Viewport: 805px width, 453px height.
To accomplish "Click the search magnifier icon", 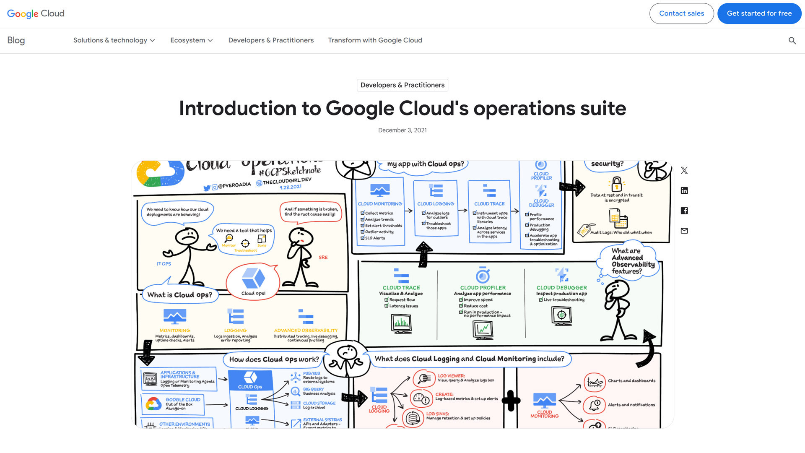I will pos(792,40).
